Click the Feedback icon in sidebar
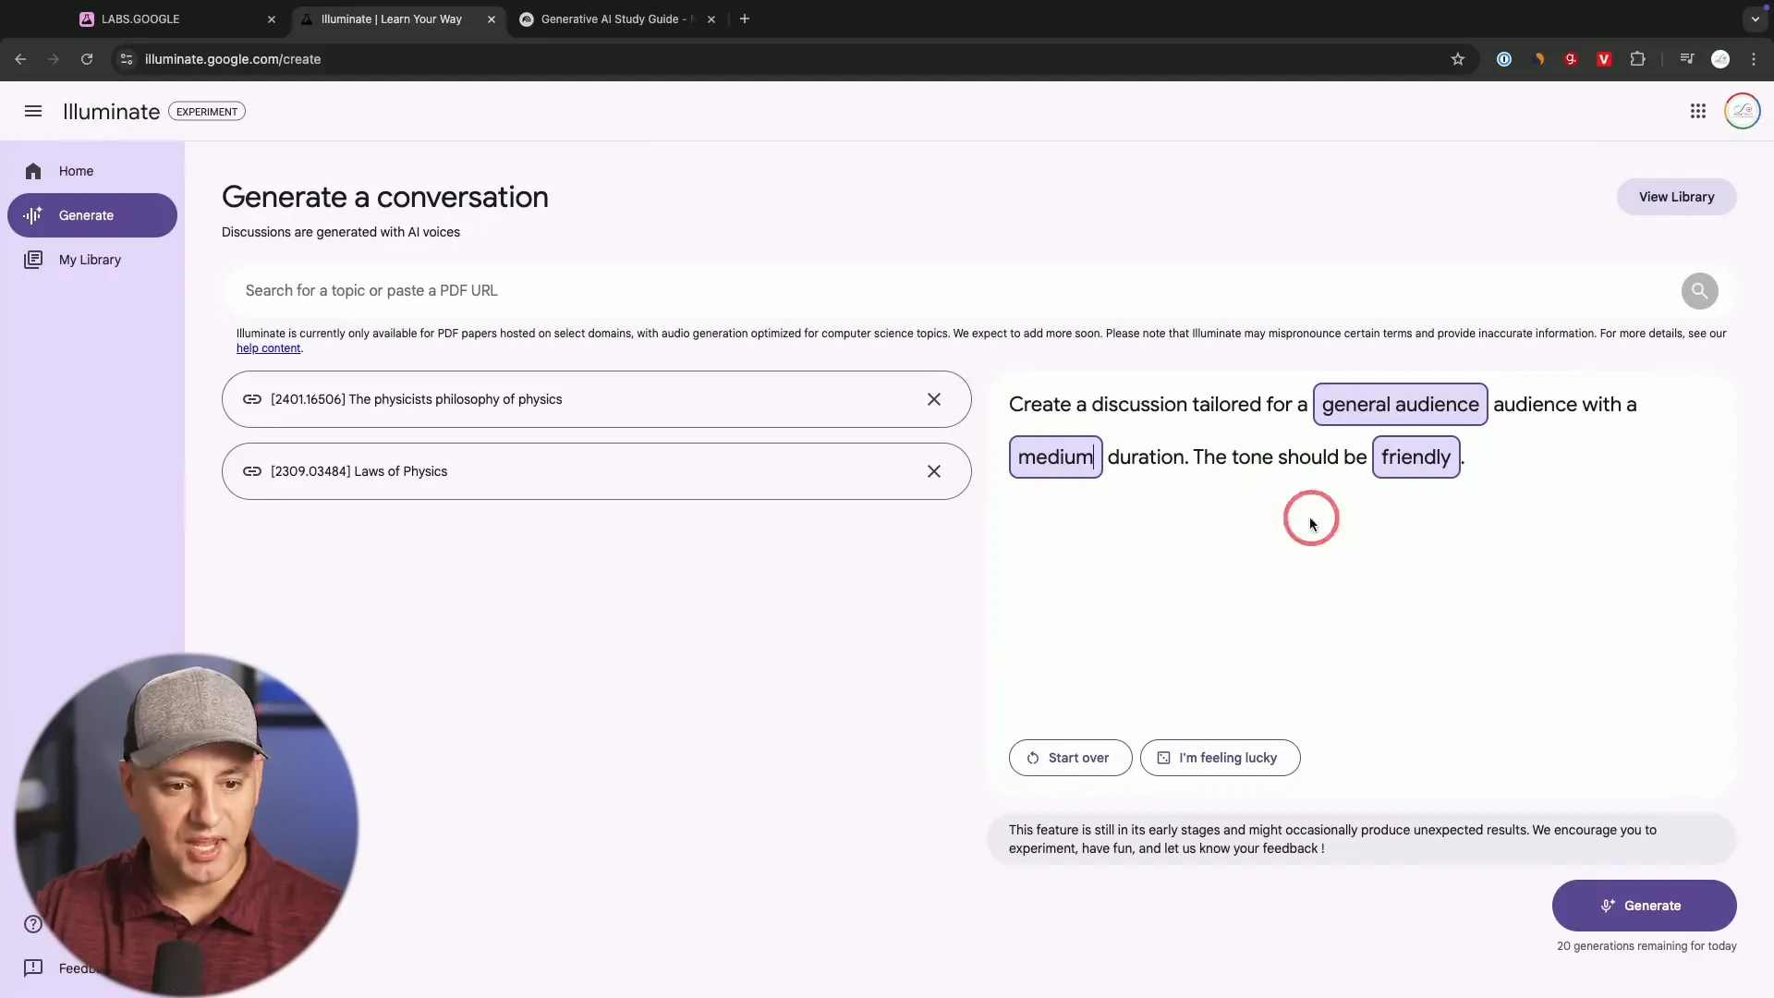 click(33, 968)
